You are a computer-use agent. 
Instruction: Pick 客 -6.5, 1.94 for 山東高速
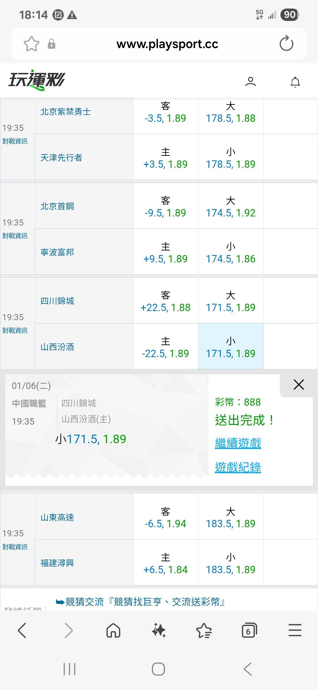pyautogui.click(x=165, y=517)
